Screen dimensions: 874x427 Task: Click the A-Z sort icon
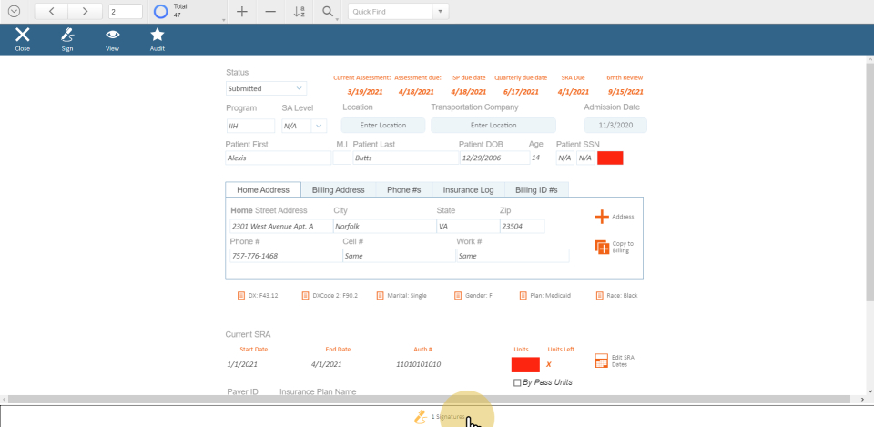point(300,12)
